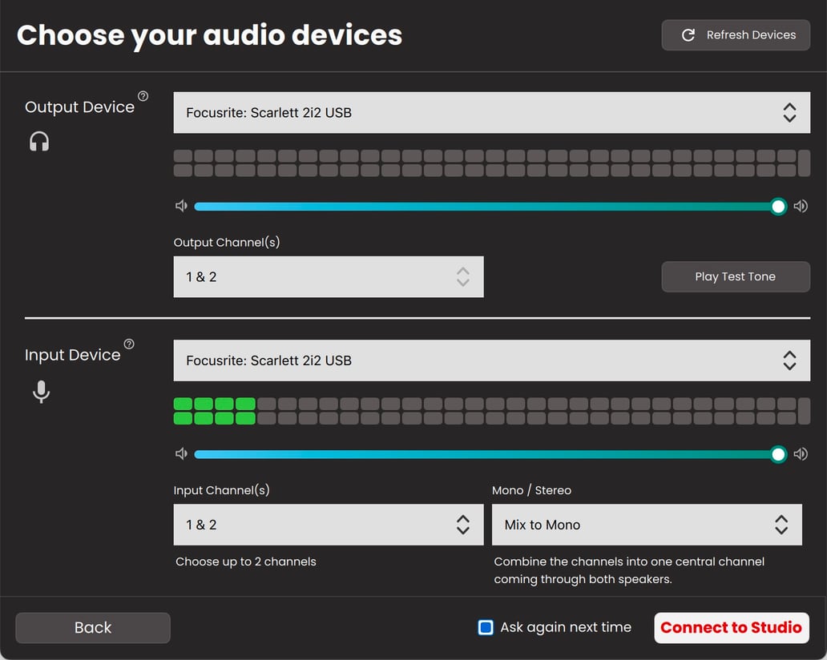Open the Input Device dropdown
827x660 pixels.
[x=491, y=360]
